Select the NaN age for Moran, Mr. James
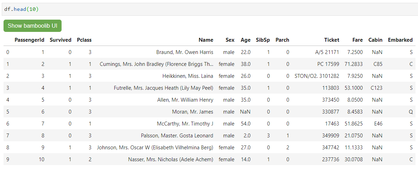The image size is (418, 170). click(245, 112)
